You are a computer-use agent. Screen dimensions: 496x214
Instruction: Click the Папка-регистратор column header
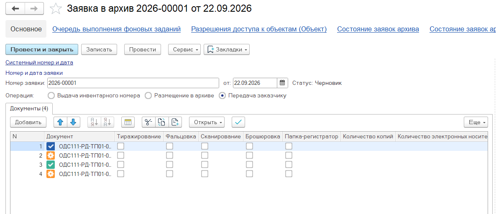[x=311, y=137]
